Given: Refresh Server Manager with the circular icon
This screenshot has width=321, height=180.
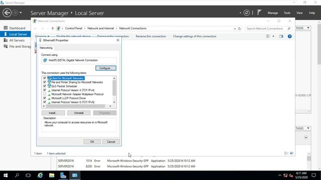Looking at the screenshot, I should [246, 13].
